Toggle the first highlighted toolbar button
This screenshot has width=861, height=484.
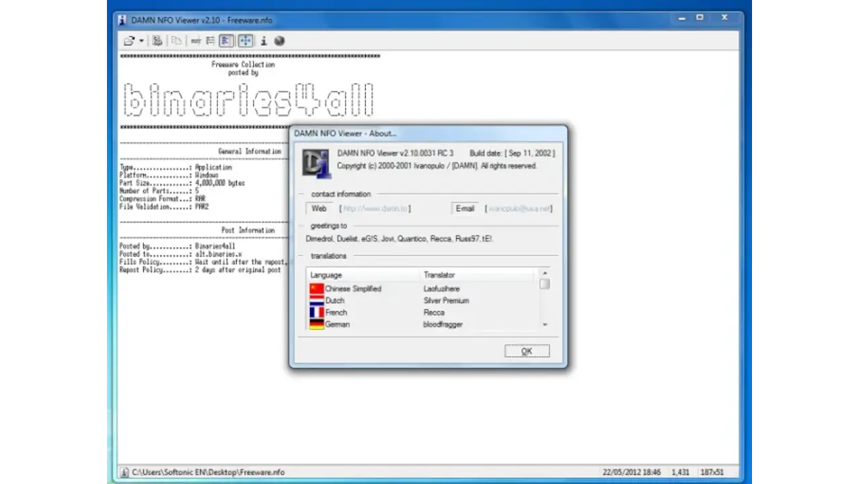(x=226, y=41)
